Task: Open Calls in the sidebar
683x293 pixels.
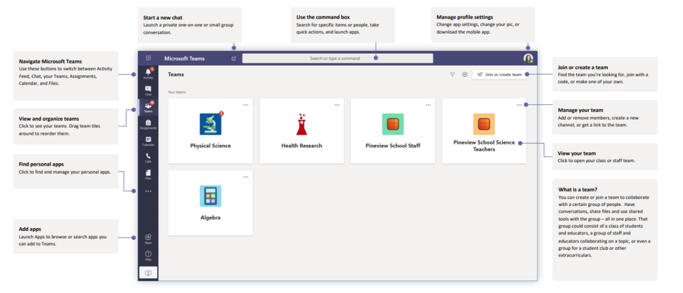Action: click(x=148, y=157)
